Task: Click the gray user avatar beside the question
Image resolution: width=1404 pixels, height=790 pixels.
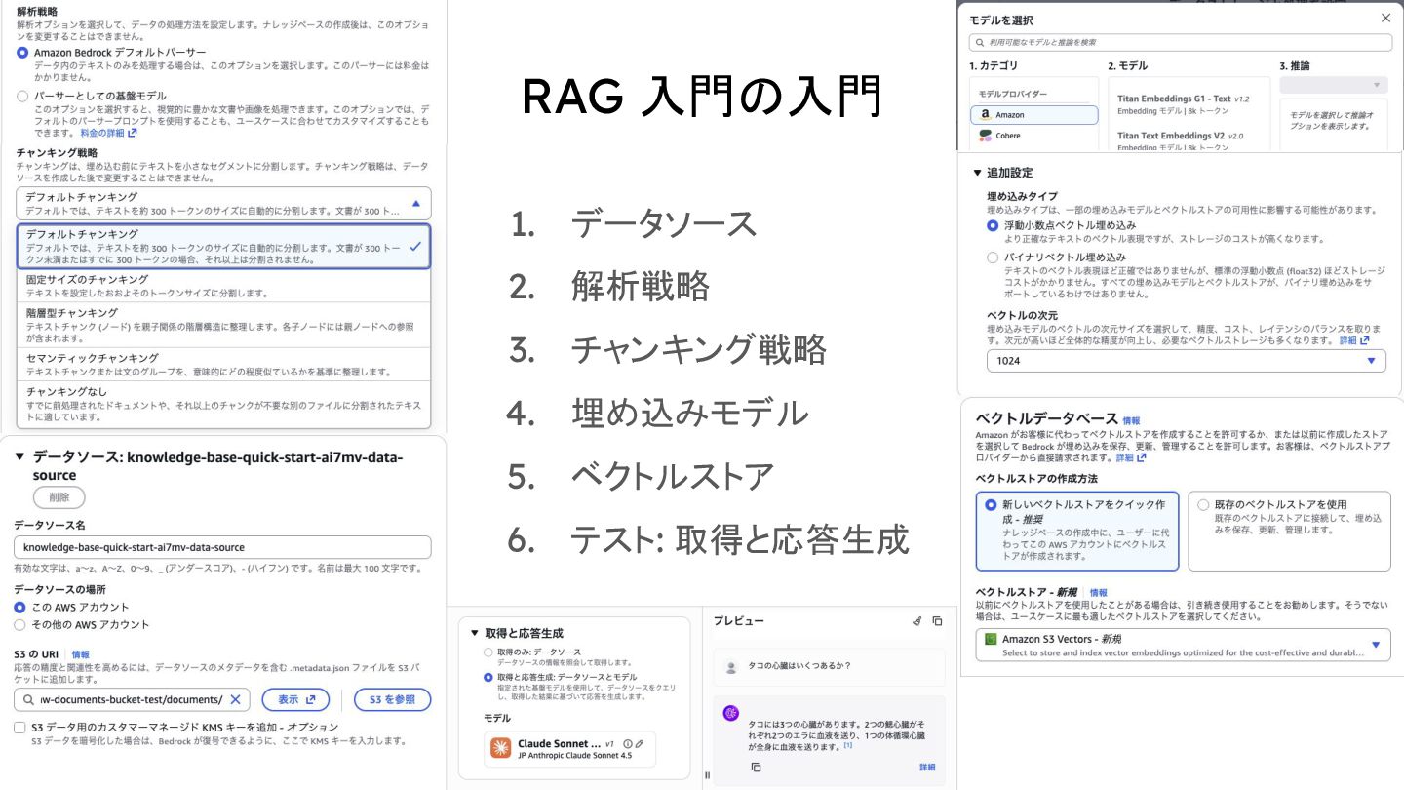Action: click(731, 667)
